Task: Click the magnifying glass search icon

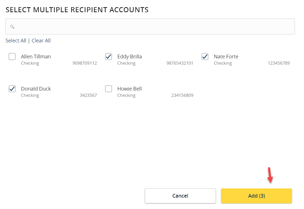Action: click(12, 27)
